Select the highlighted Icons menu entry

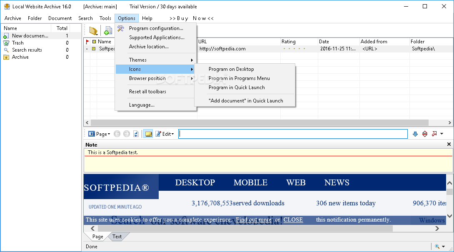click(155, 69)
